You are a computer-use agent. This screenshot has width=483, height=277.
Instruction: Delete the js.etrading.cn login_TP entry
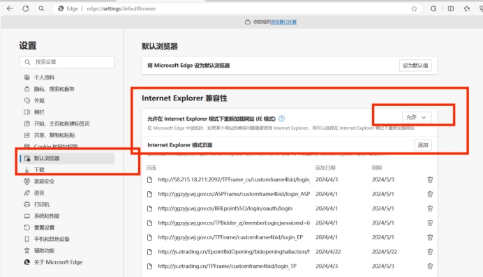pos(430,267)
